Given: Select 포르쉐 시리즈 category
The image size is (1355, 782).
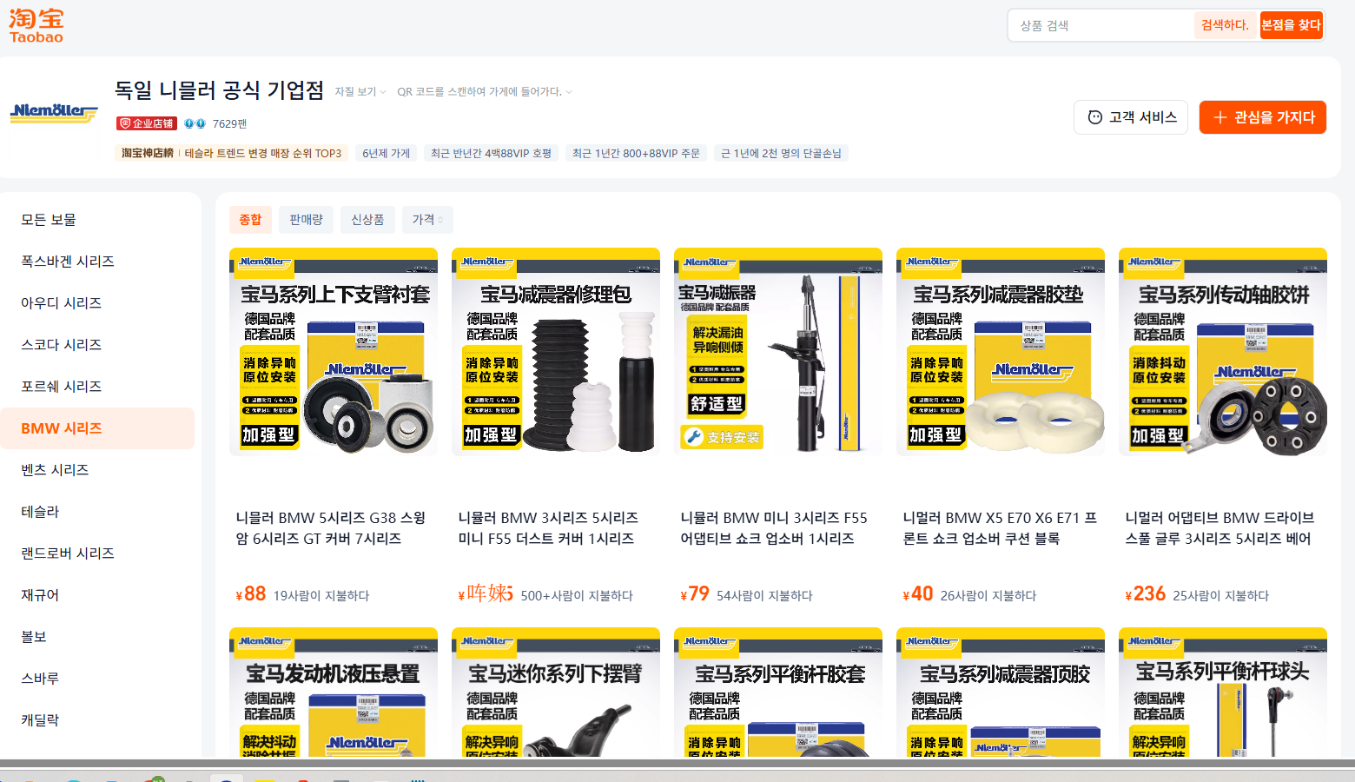Looking at the screenshot, I should coord(97,387).
